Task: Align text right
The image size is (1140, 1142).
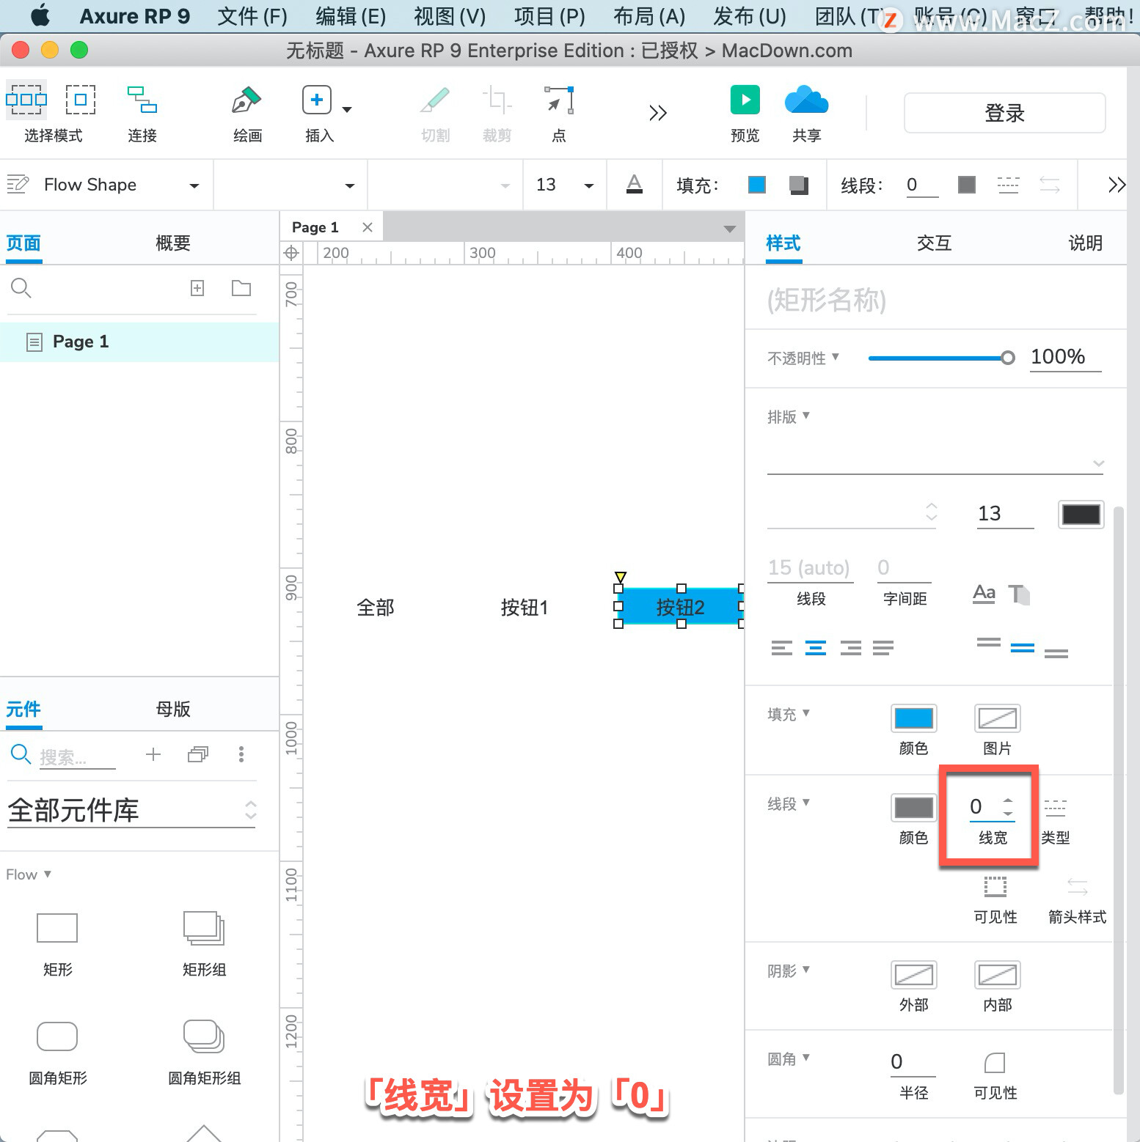Action: coord(851,648)
